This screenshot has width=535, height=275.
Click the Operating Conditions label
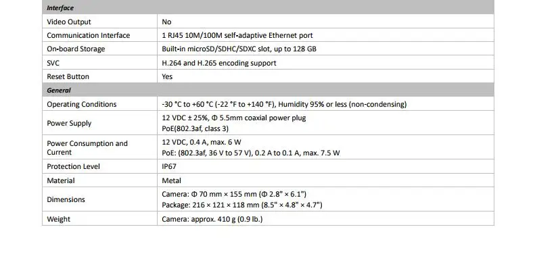(82, 104)
